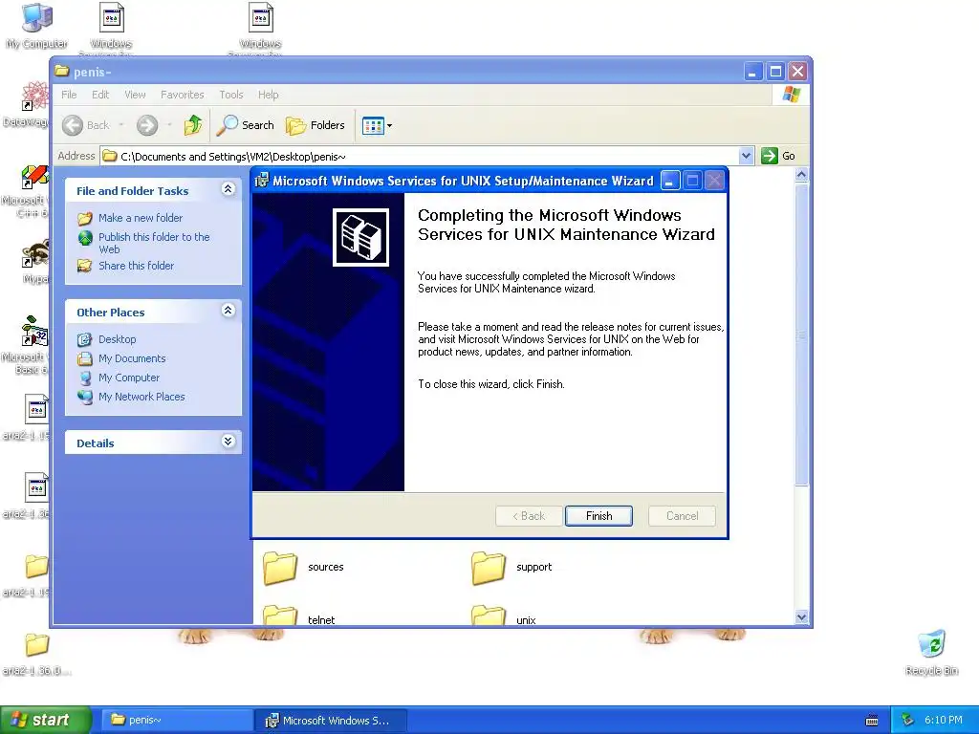
Task: Expand the Details panel
Action: coord(228,442)
